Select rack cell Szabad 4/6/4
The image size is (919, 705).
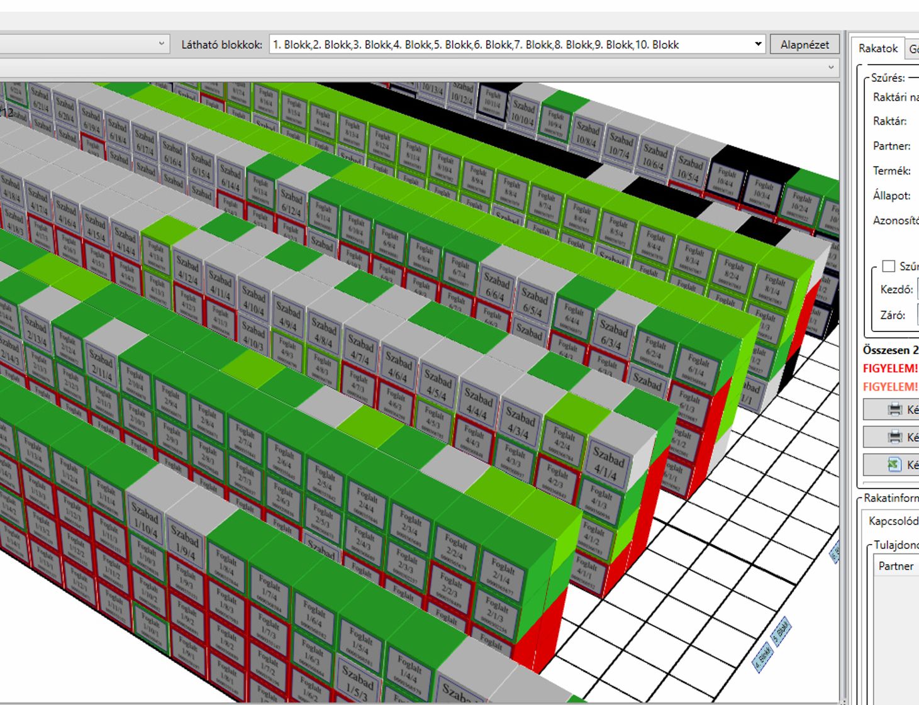coord(398,367)
